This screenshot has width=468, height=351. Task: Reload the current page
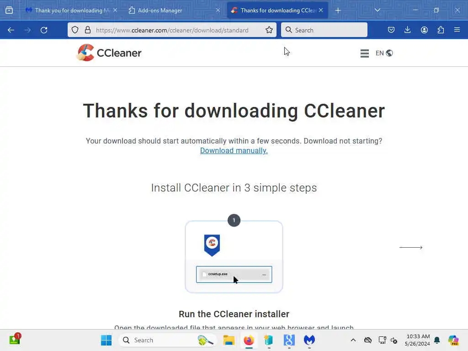[x=44, y=30]
